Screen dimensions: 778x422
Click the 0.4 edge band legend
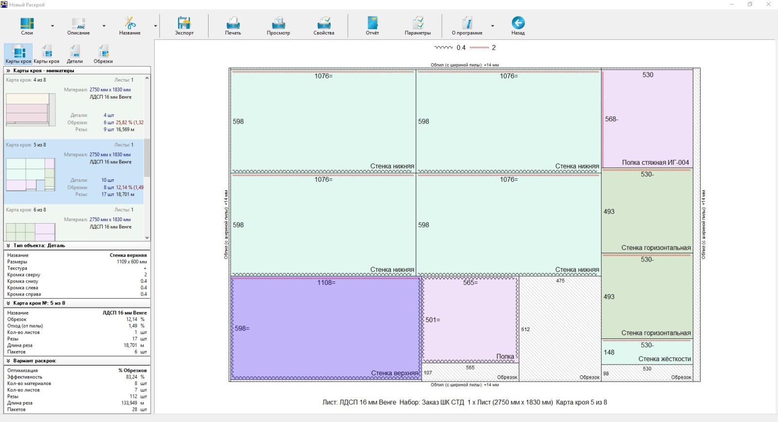pyautogui.click(x=450, y=48)
